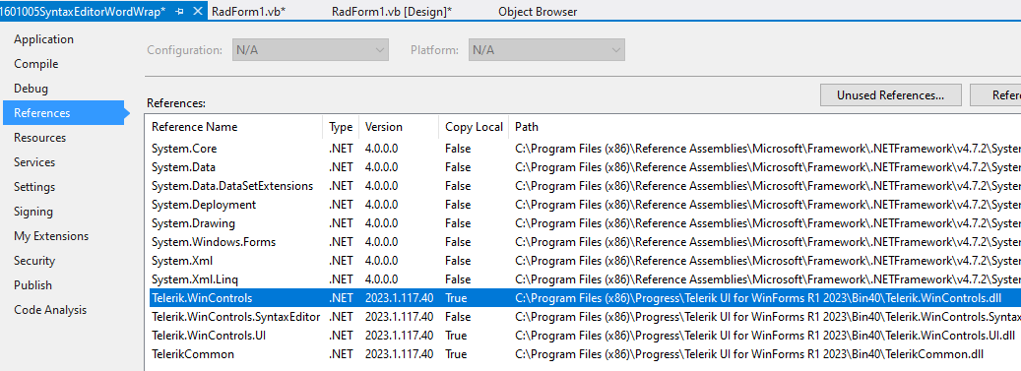The image size is (1021, 371).
Task: Go to the Compile page
Action: pos(35,64)
